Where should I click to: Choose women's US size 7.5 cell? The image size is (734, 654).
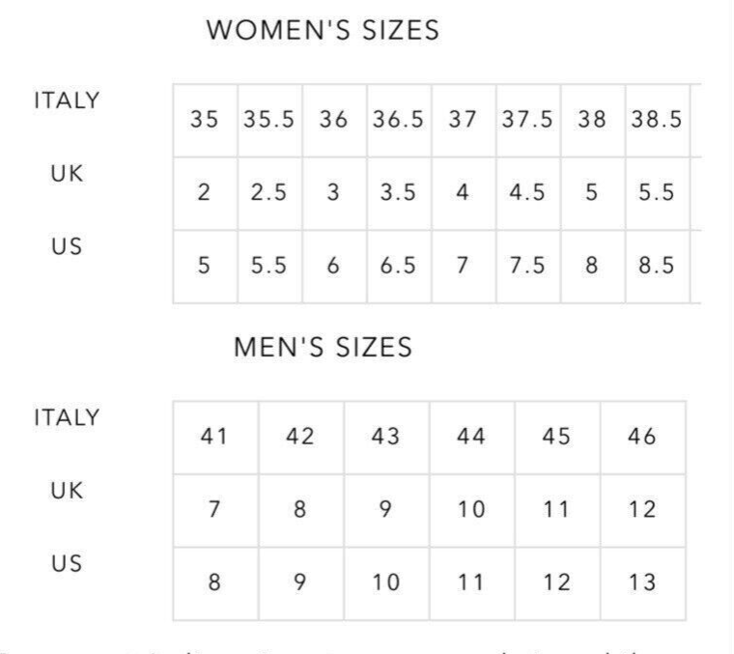tap(528, 267)
